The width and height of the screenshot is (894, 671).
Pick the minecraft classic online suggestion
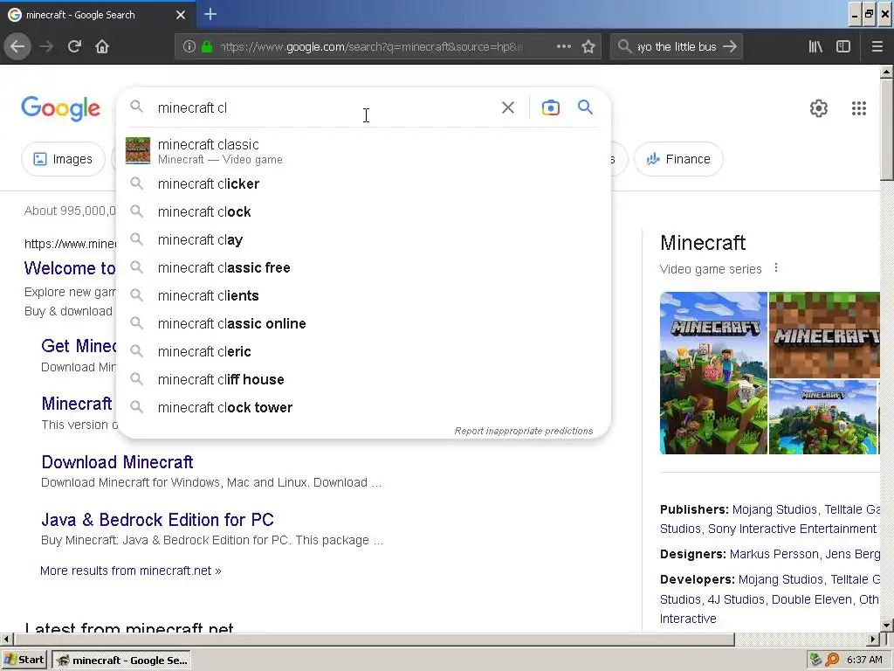[x=363, y=323]
